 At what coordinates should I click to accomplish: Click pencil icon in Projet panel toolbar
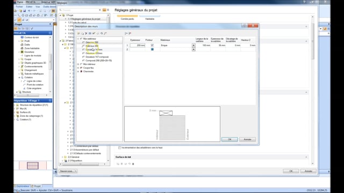(32, 28)
